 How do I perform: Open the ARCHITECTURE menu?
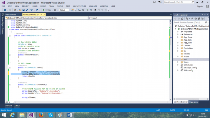point(79,6)
